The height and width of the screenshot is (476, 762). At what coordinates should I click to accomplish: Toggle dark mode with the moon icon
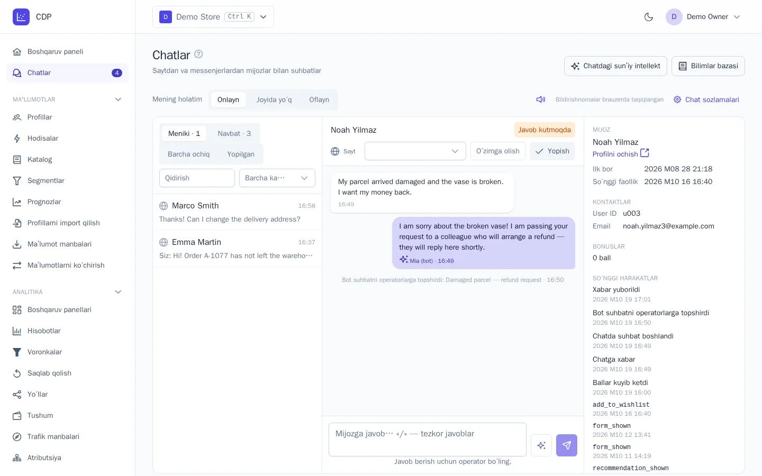pyautogui.click(x=649, y=17)
